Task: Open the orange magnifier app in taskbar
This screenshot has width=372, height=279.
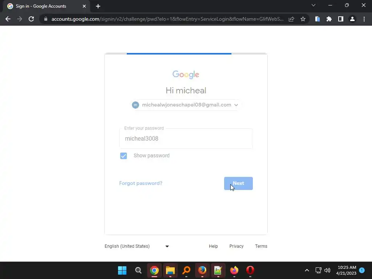Action: [x=186, y=270]
